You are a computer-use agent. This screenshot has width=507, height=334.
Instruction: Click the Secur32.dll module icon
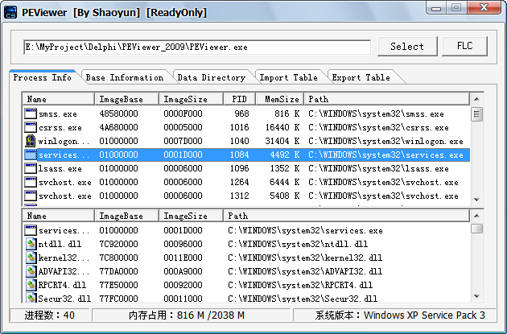31,298
